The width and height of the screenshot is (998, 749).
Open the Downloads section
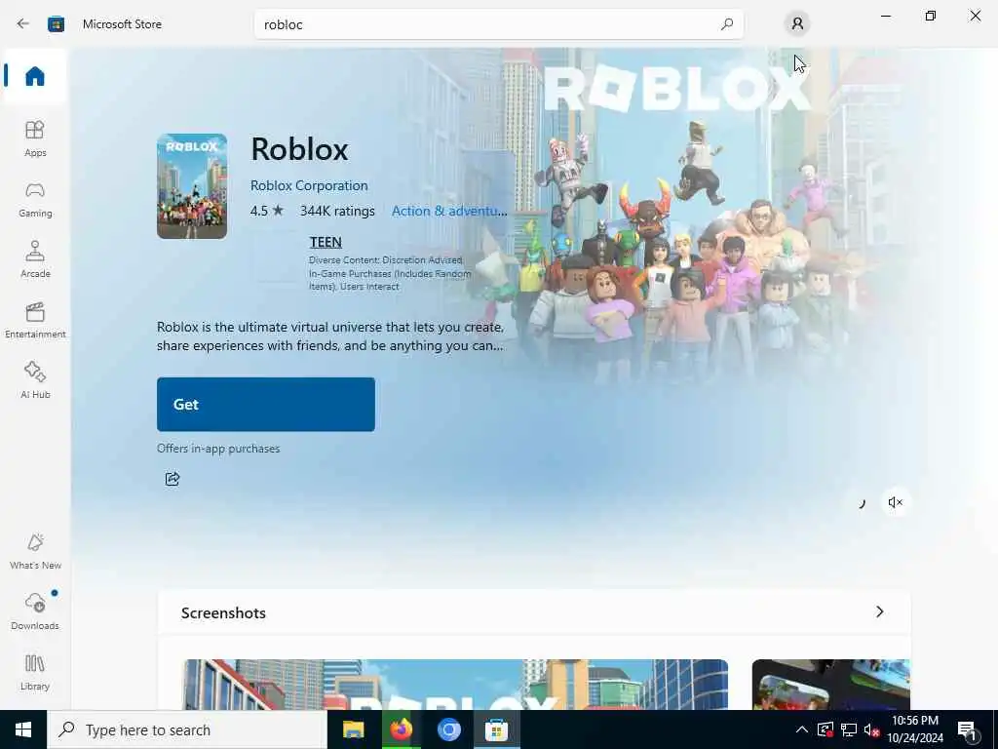point(35,611)
